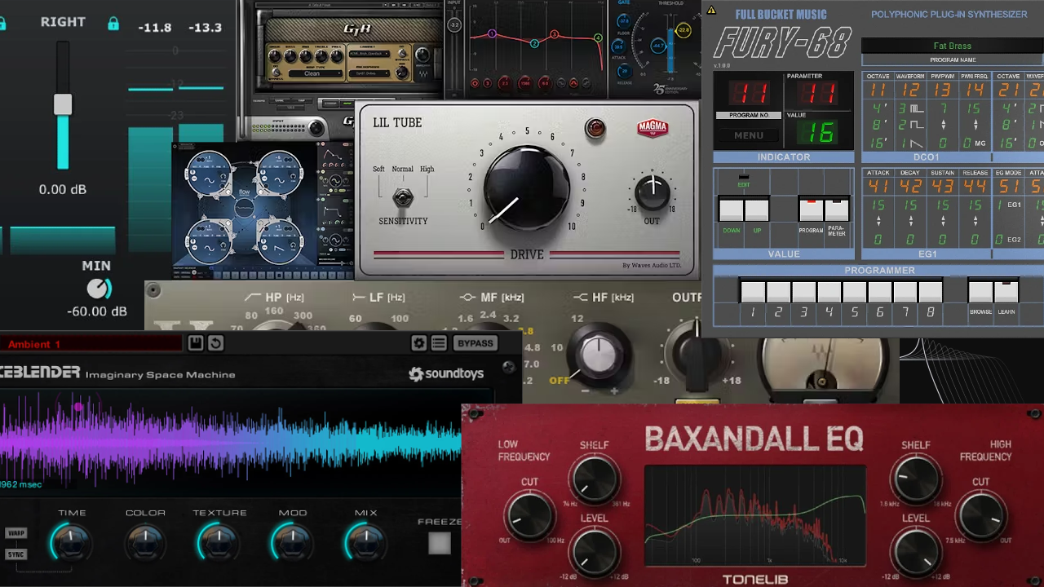Select EQ band node 2
Image resolution: width=1044 pixels, height=587 pixels.
534,43
